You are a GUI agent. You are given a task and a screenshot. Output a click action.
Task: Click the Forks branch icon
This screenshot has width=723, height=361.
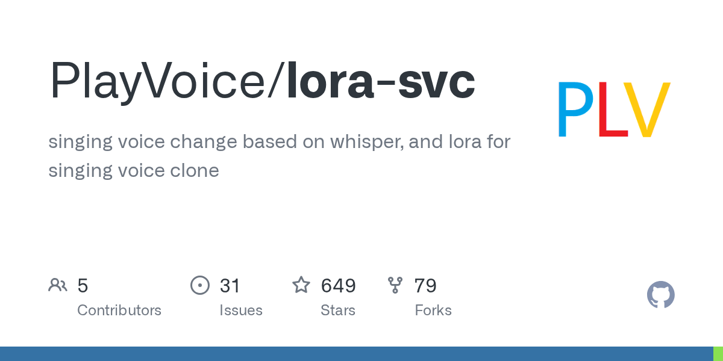click(395, 285)
